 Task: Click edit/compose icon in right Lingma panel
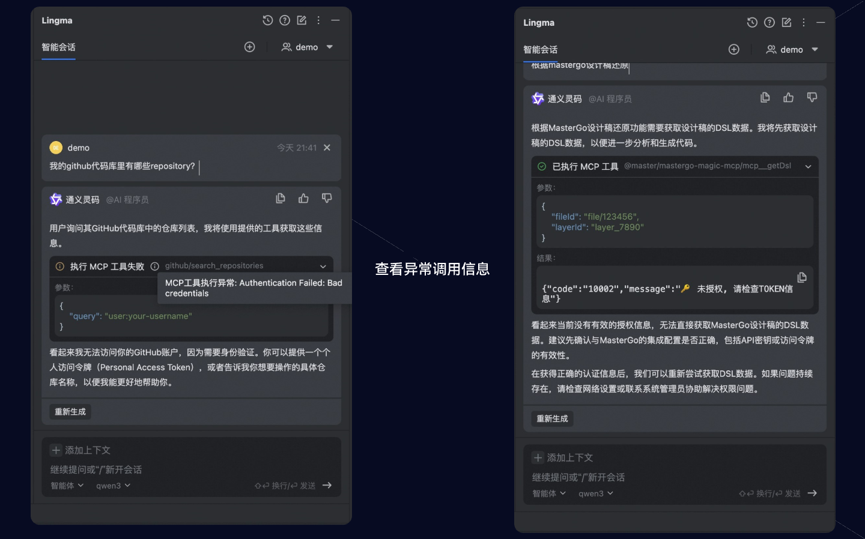786,23
